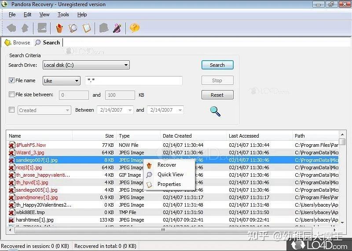
Task: Click the large magnifying glass search icon
Action: [215, 111]
